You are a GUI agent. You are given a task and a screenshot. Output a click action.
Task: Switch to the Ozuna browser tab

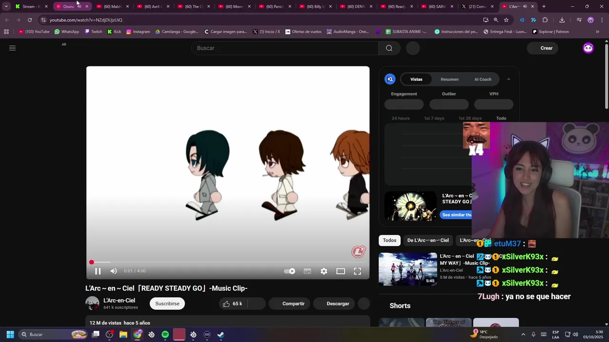point(69,7)
